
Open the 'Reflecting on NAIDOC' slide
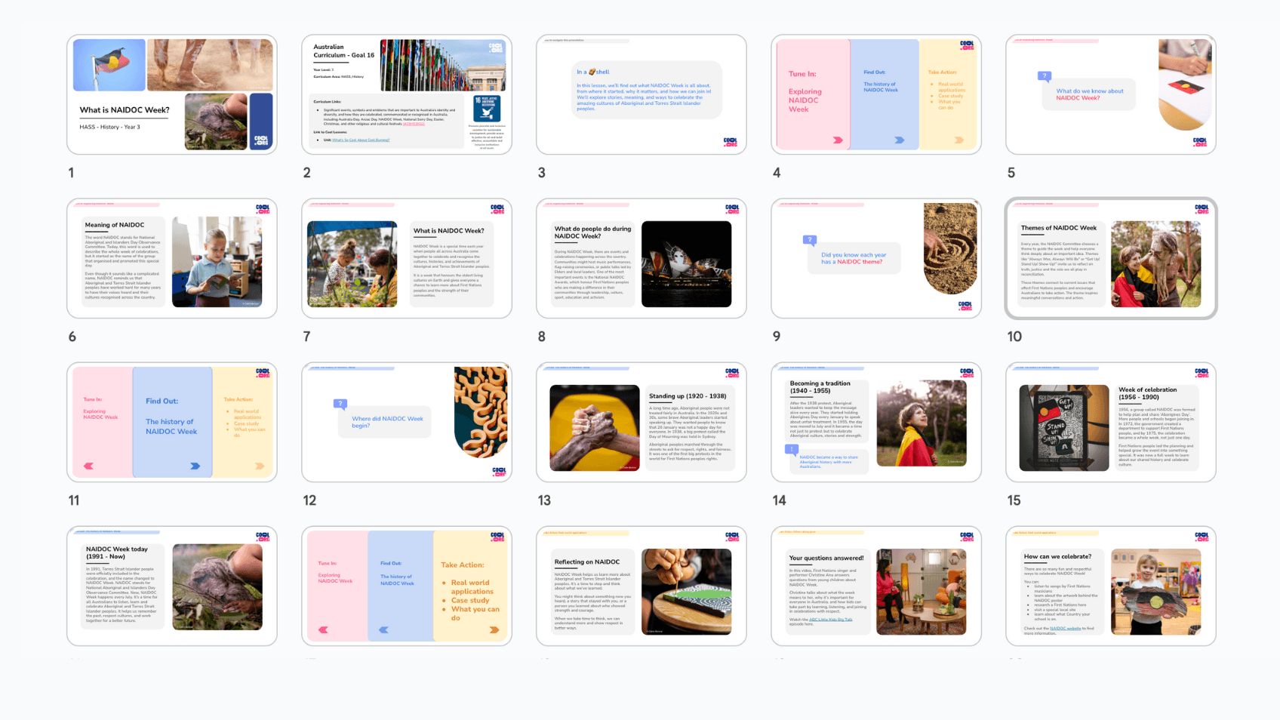[641, 586]
